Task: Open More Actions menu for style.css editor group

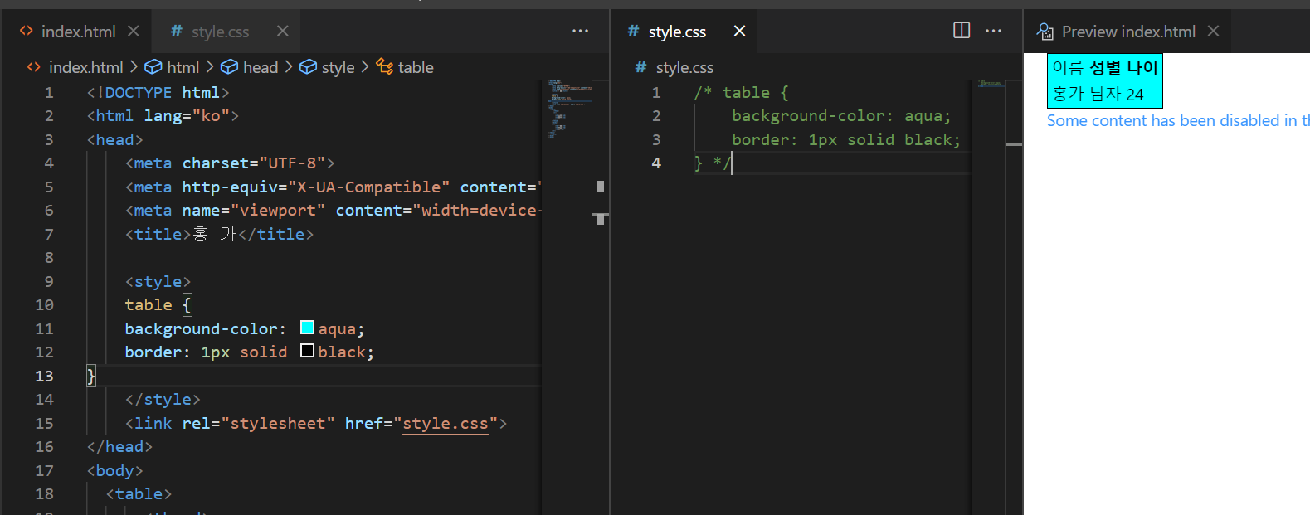Action: pos(994,31)
